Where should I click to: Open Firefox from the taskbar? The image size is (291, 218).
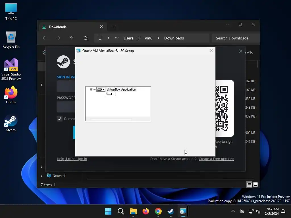(x=146, y=211)
